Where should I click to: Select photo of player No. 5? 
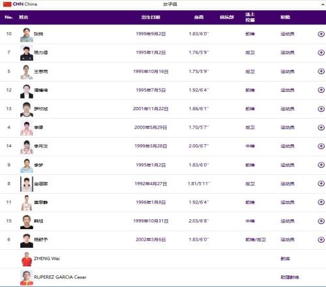(x=27, y=72)
